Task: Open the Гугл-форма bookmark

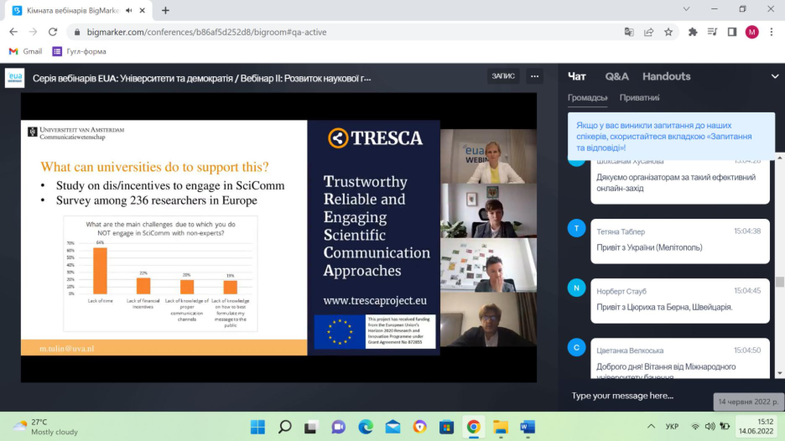Action: coord(79,51)
